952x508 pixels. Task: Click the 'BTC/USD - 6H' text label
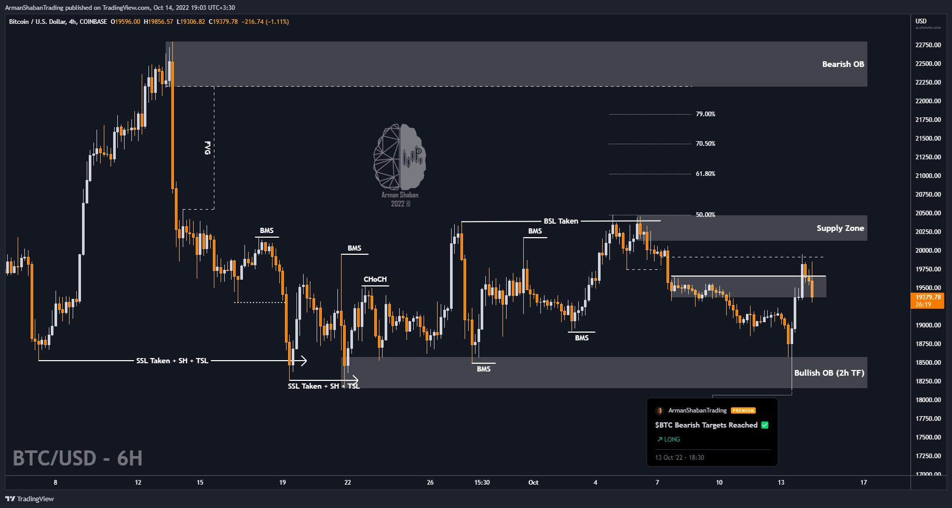tap(77, 458)
